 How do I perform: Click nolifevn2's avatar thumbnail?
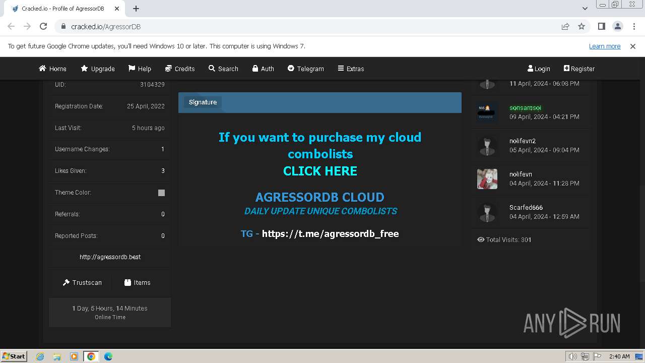click(x=487, y=146)
